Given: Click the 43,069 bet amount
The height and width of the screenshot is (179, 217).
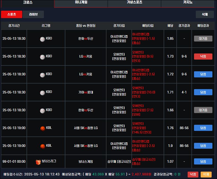Looking at the screenshot, I should pyautogui.click(x=98, y=174).
